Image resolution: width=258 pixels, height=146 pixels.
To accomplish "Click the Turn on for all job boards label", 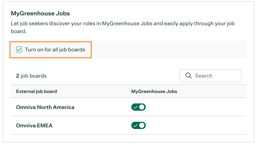I will (55, 50).
